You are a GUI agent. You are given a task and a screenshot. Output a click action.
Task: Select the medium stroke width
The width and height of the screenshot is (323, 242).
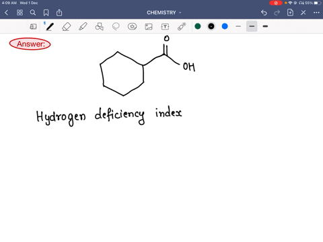(252, 26)
